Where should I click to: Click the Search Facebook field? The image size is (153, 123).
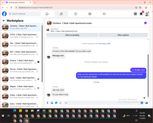pyautogui.click(x=24, y=14)
